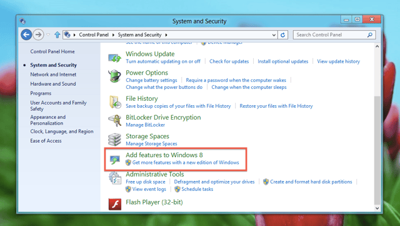Open the File History heading
The height and width of the screenshot is (226, 400).
point(142,98)
